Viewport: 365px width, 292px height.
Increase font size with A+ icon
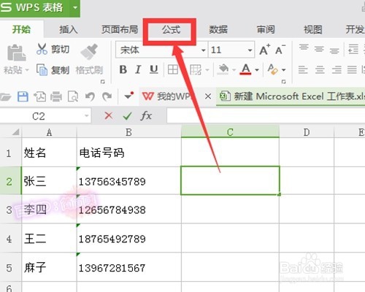(x=265, y=50)
